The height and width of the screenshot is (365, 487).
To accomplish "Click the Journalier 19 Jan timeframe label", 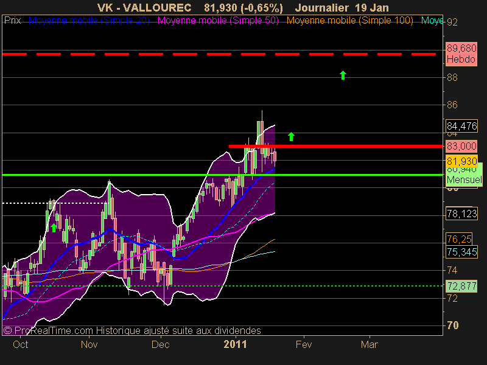I will pyautogui.click(x=342, y=8).
